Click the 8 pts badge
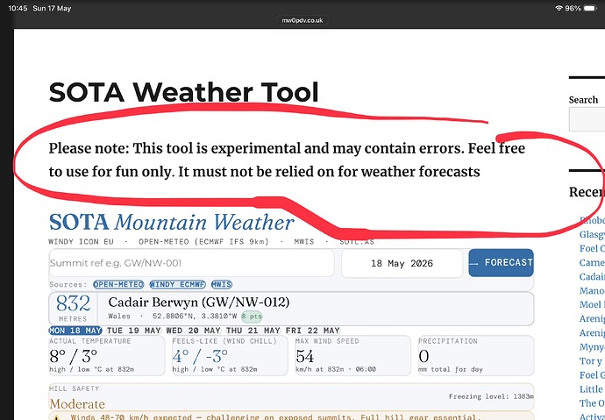This screenshot has width=605, height=420. (x=252, y=317)
